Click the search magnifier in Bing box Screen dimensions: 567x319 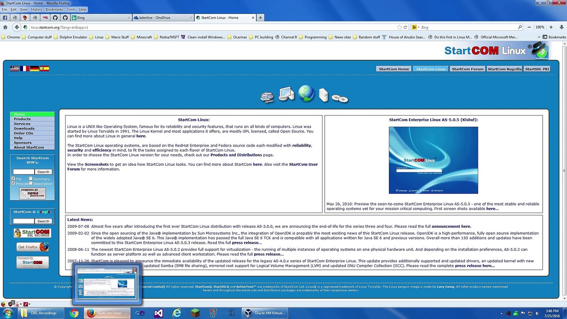point(520,27)
